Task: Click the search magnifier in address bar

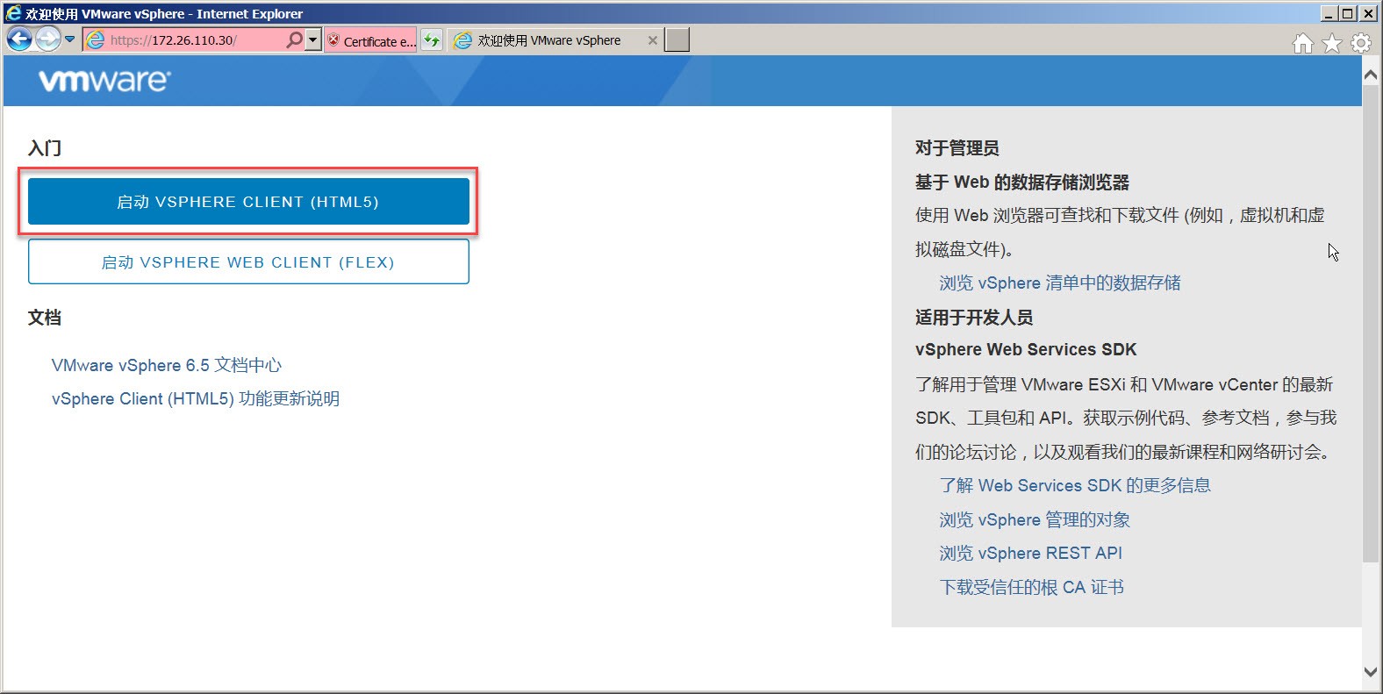Action: point(295,39)
